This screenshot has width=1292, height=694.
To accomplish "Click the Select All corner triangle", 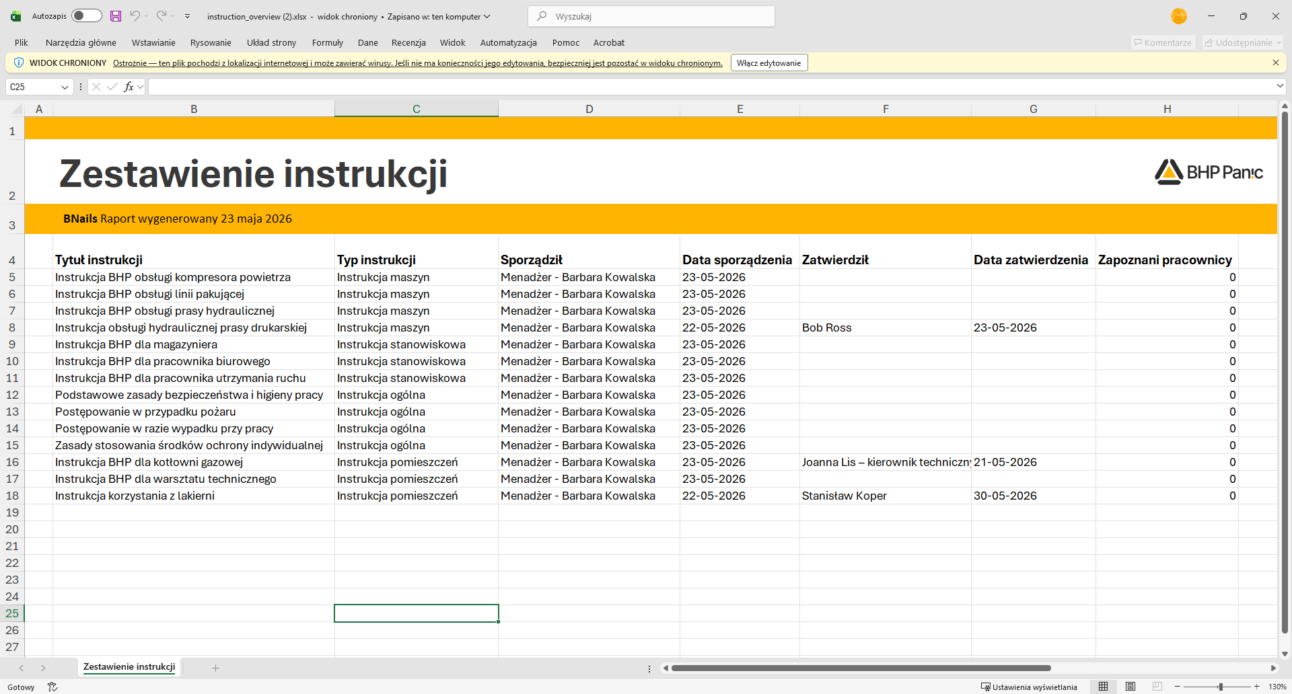I will click(x=17, y=109).
